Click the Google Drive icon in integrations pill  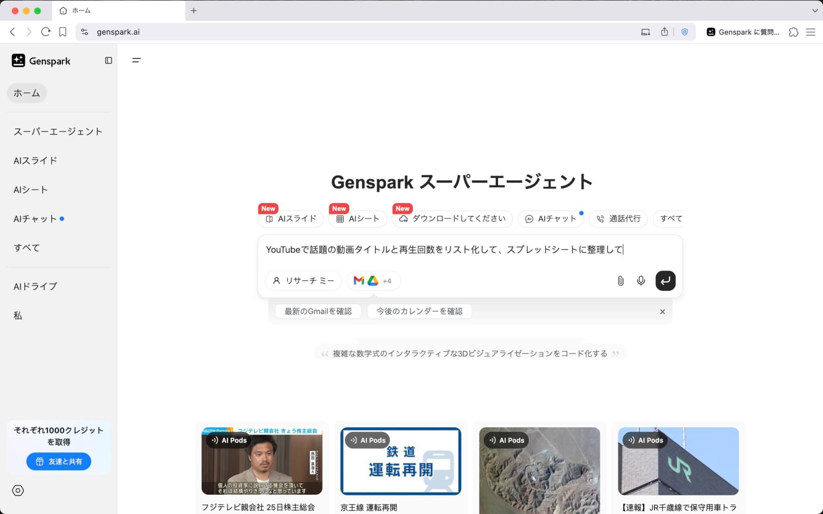click(x=373, y=281)
